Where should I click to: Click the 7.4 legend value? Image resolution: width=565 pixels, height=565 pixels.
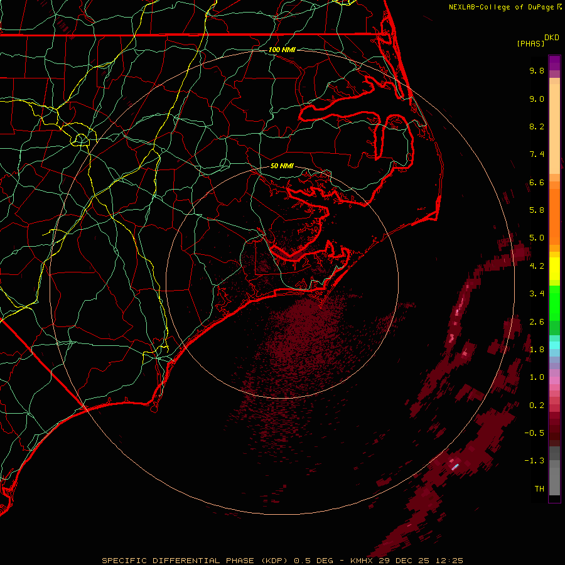pos(537,154)
